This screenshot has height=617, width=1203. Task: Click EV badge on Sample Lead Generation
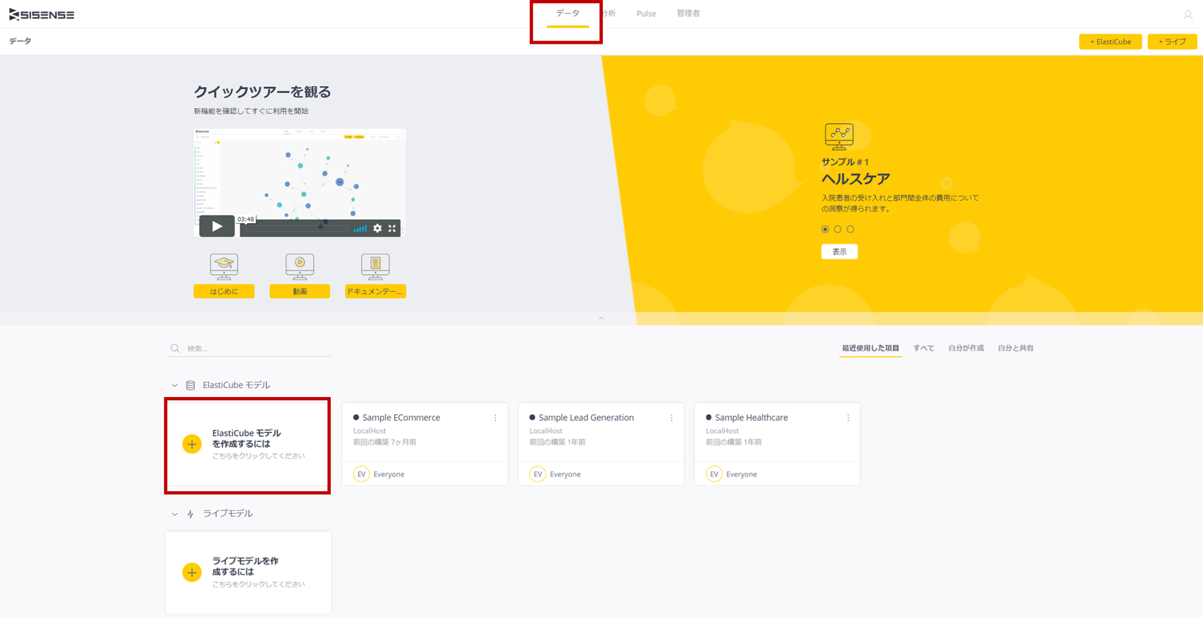pos(538,474)
